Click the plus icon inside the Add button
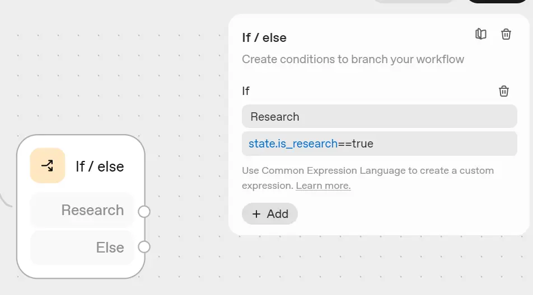This screenshot has height=295, width=533. (256, 214)
